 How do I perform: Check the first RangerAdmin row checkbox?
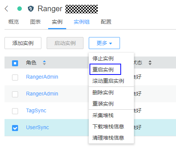click(15, 77)
